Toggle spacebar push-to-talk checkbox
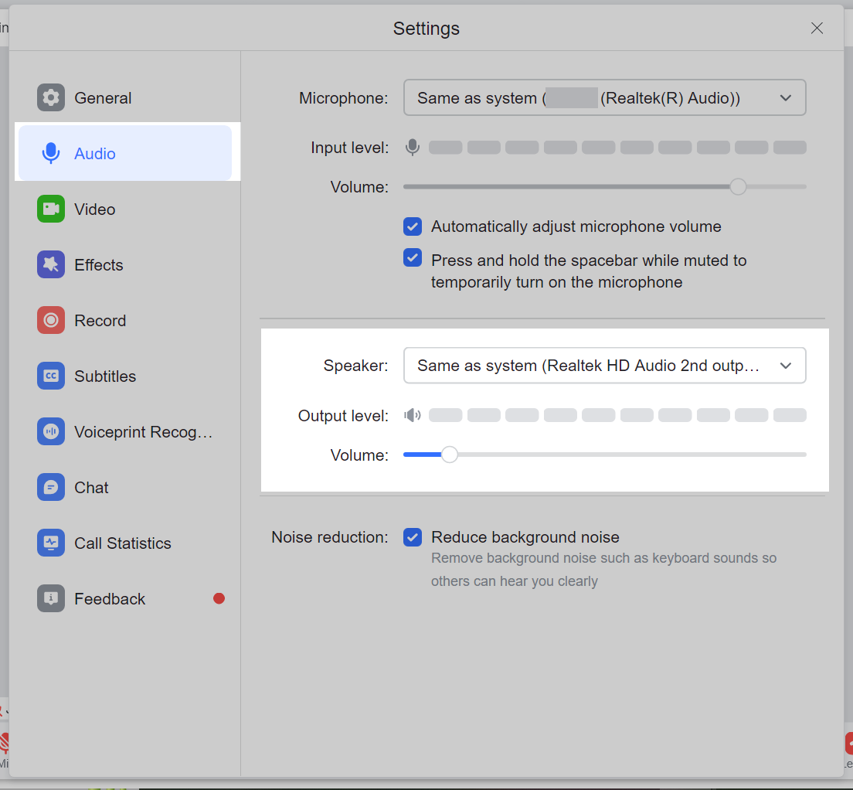Image resolution: width=853 pixels, height=790 pixels. pyautogui.click(x=413, y=258)
